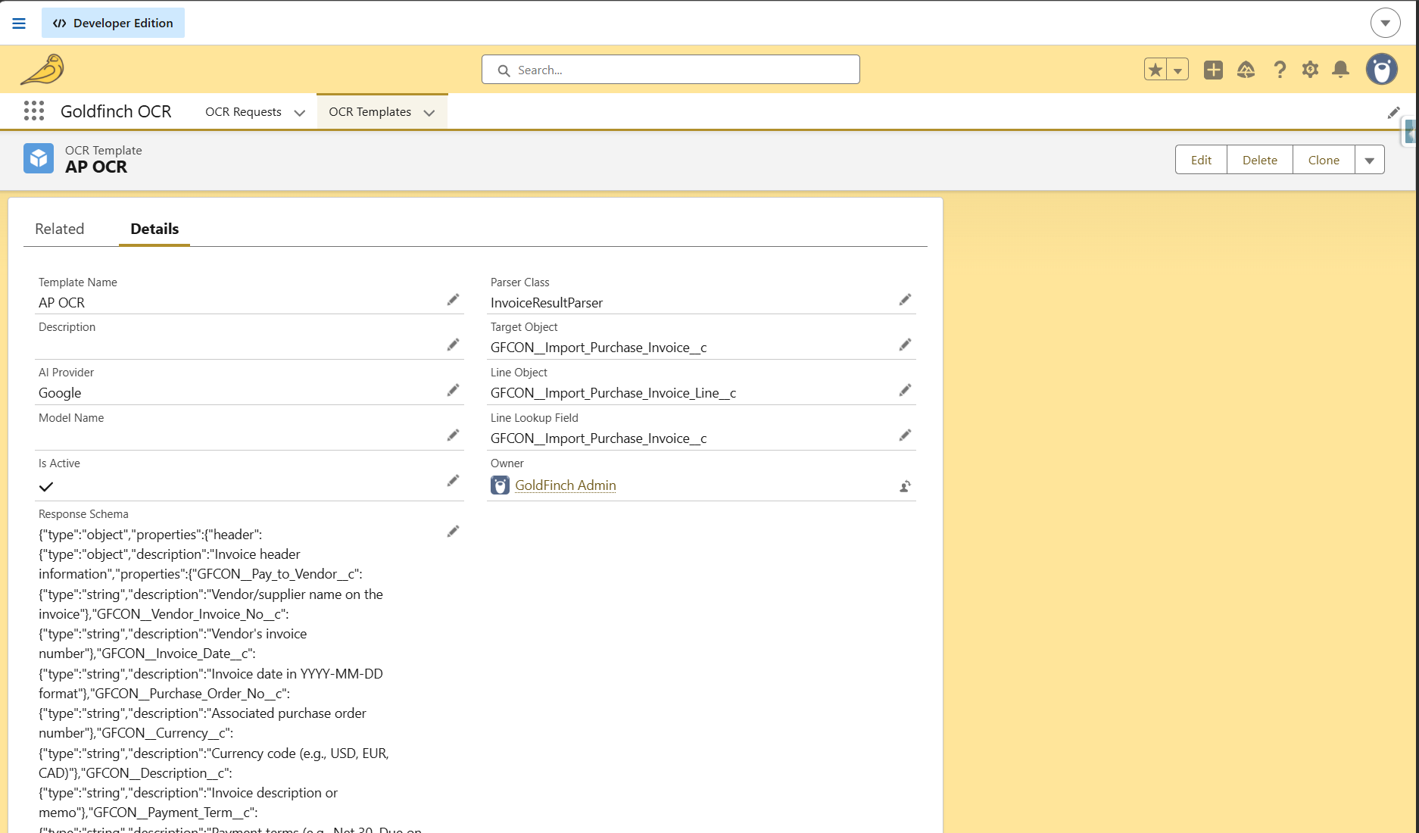Select the Details tab
This screenshot has width=1419, height=833.
coord(154,229)
